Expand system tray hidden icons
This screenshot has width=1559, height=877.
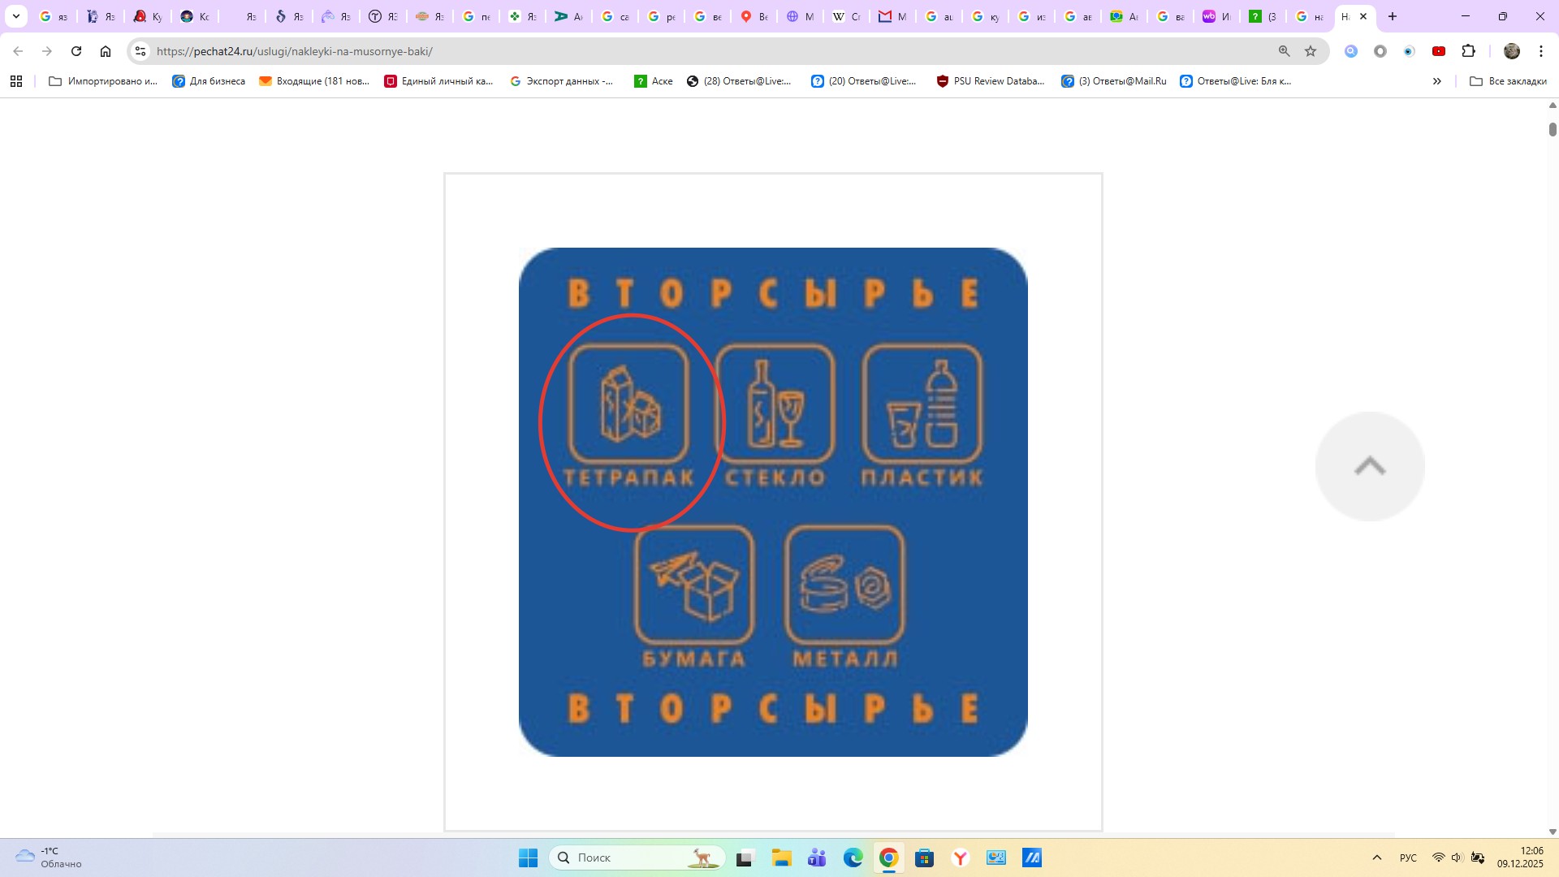tap(1376, 858)
